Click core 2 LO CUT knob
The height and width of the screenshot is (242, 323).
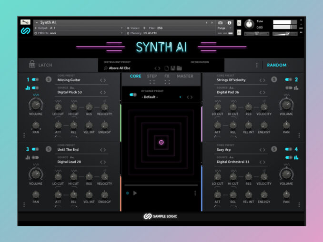(x=217, y=106)
